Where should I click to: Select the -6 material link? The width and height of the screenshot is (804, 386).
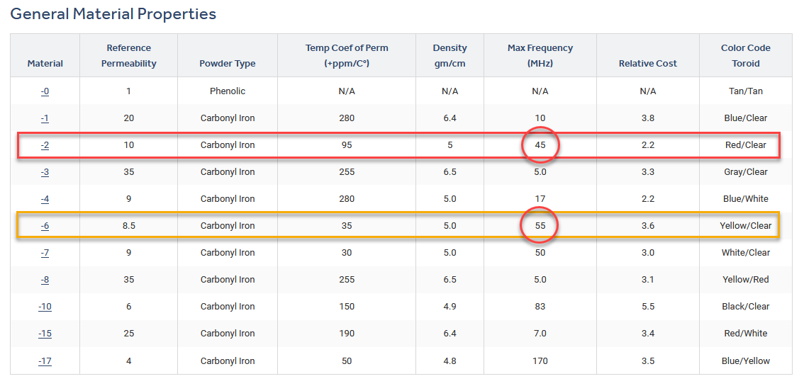(45, 226)
